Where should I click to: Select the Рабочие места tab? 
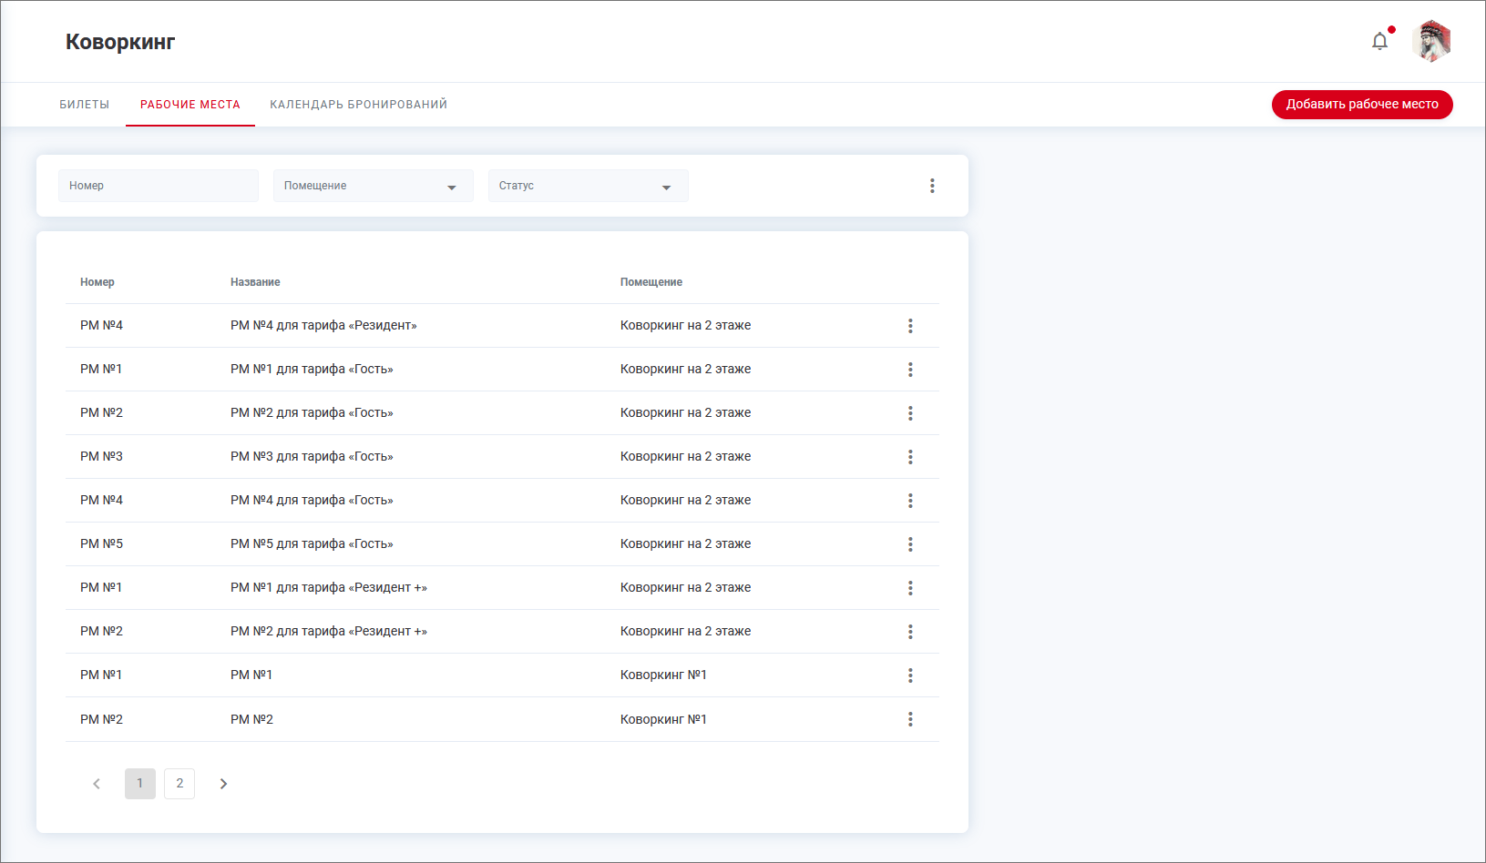(x=190, y=105)
